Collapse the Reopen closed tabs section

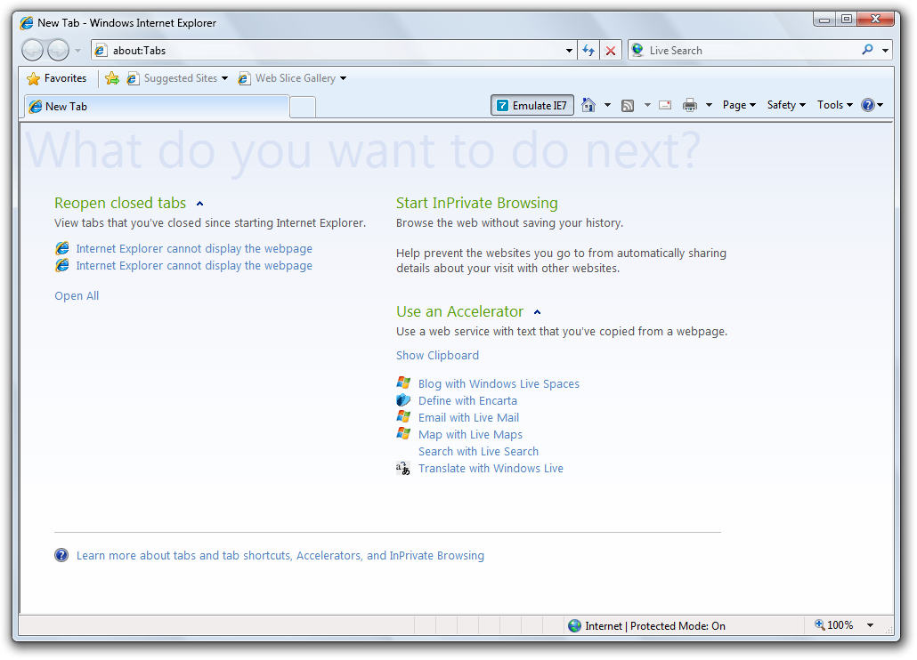(x=200, y=204)
